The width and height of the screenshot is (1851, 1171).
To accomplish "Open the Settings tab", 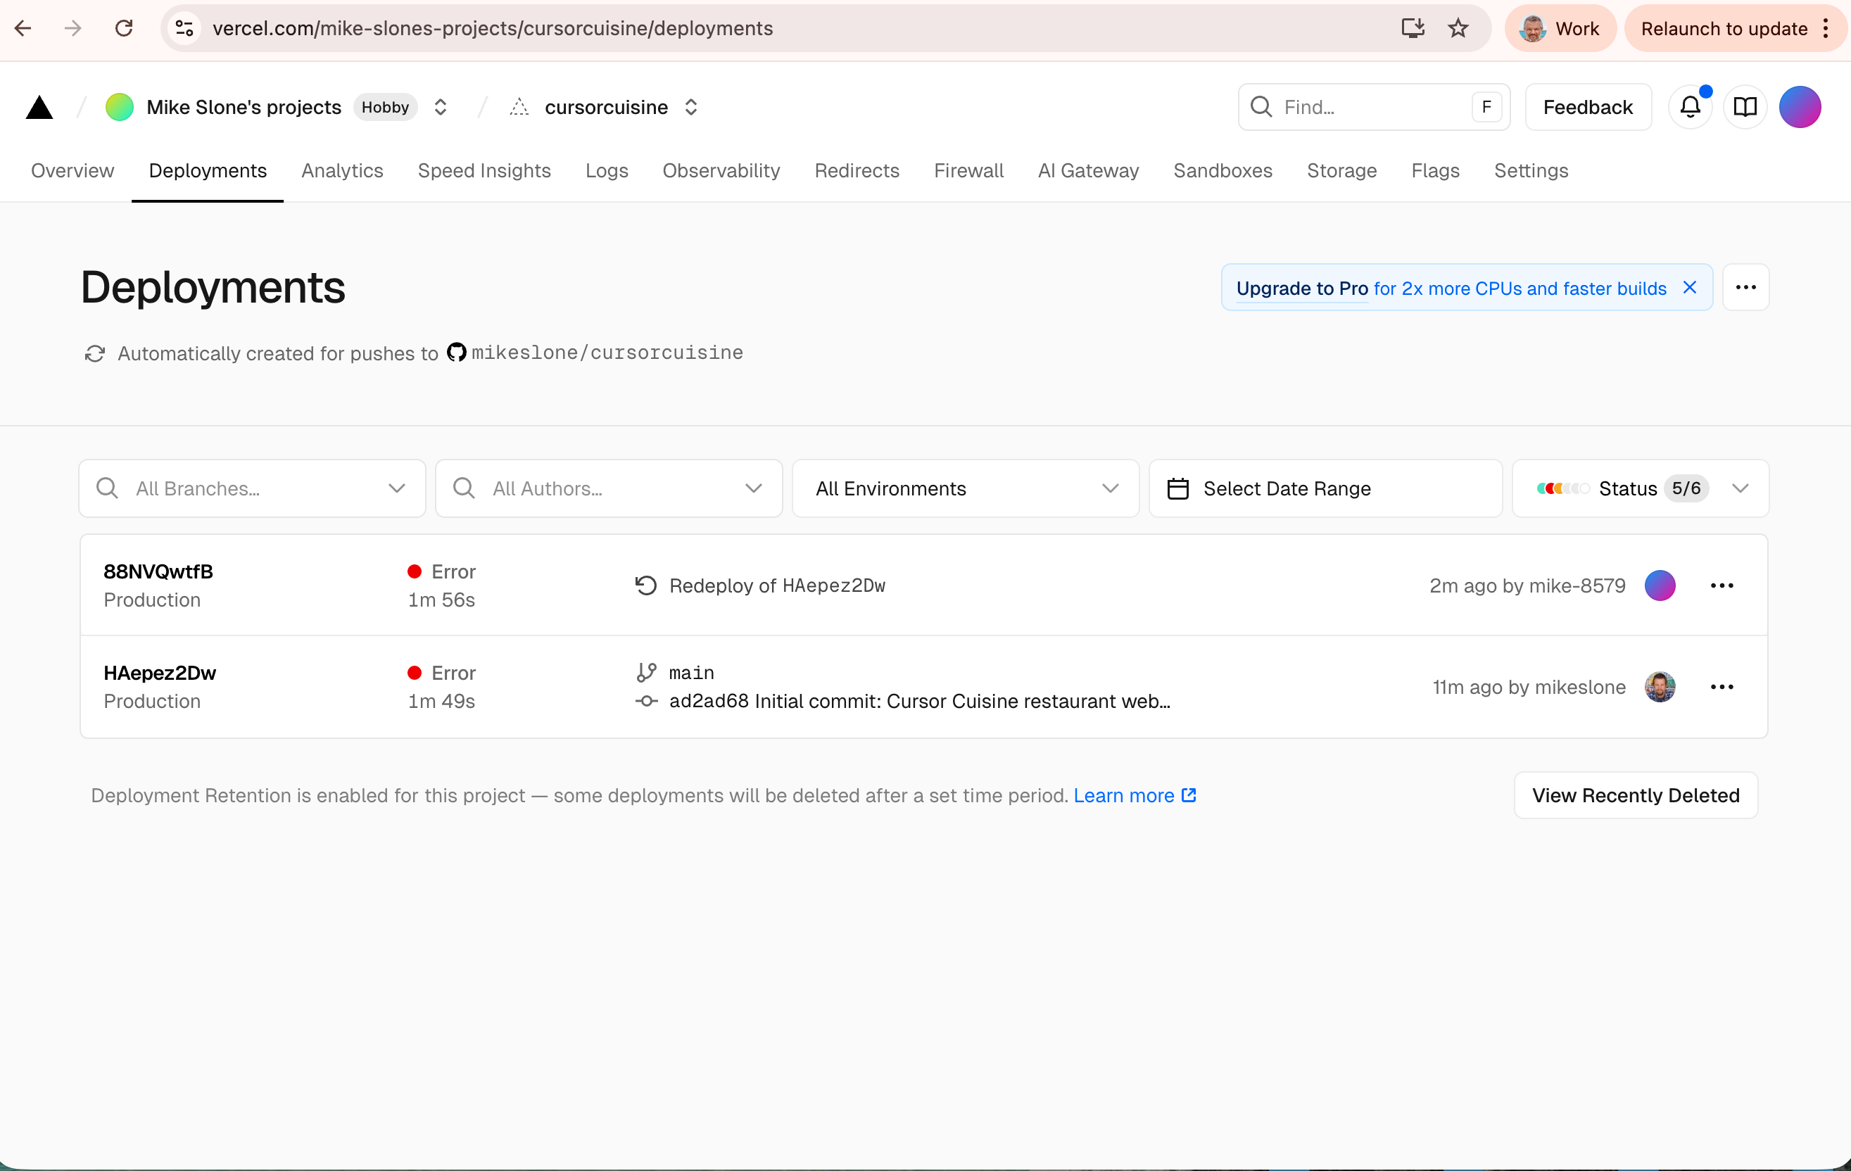I will pos(1531,170).
